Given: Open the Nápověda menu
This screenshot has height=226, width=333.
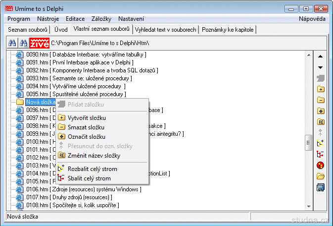Looking at the screenshot, I should click(312, 19).
